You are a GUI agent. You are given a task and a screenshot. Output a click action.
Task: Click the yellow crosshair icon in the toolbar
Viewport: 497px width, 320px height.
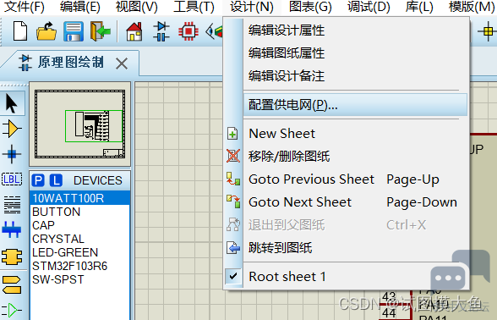[488, 31]
